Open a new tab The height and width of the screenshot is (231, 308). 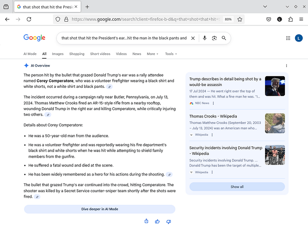coord(87,7)
